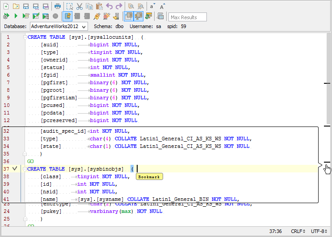Viewport: 332px width, 237px height.
Task: Click line number 12 in the gutter
Action: [7, 120]
